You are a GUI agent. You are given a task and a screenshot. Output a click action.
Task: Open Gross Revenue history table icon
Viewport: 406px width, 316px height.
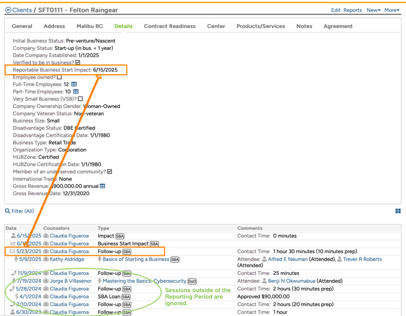click(102, 186)
